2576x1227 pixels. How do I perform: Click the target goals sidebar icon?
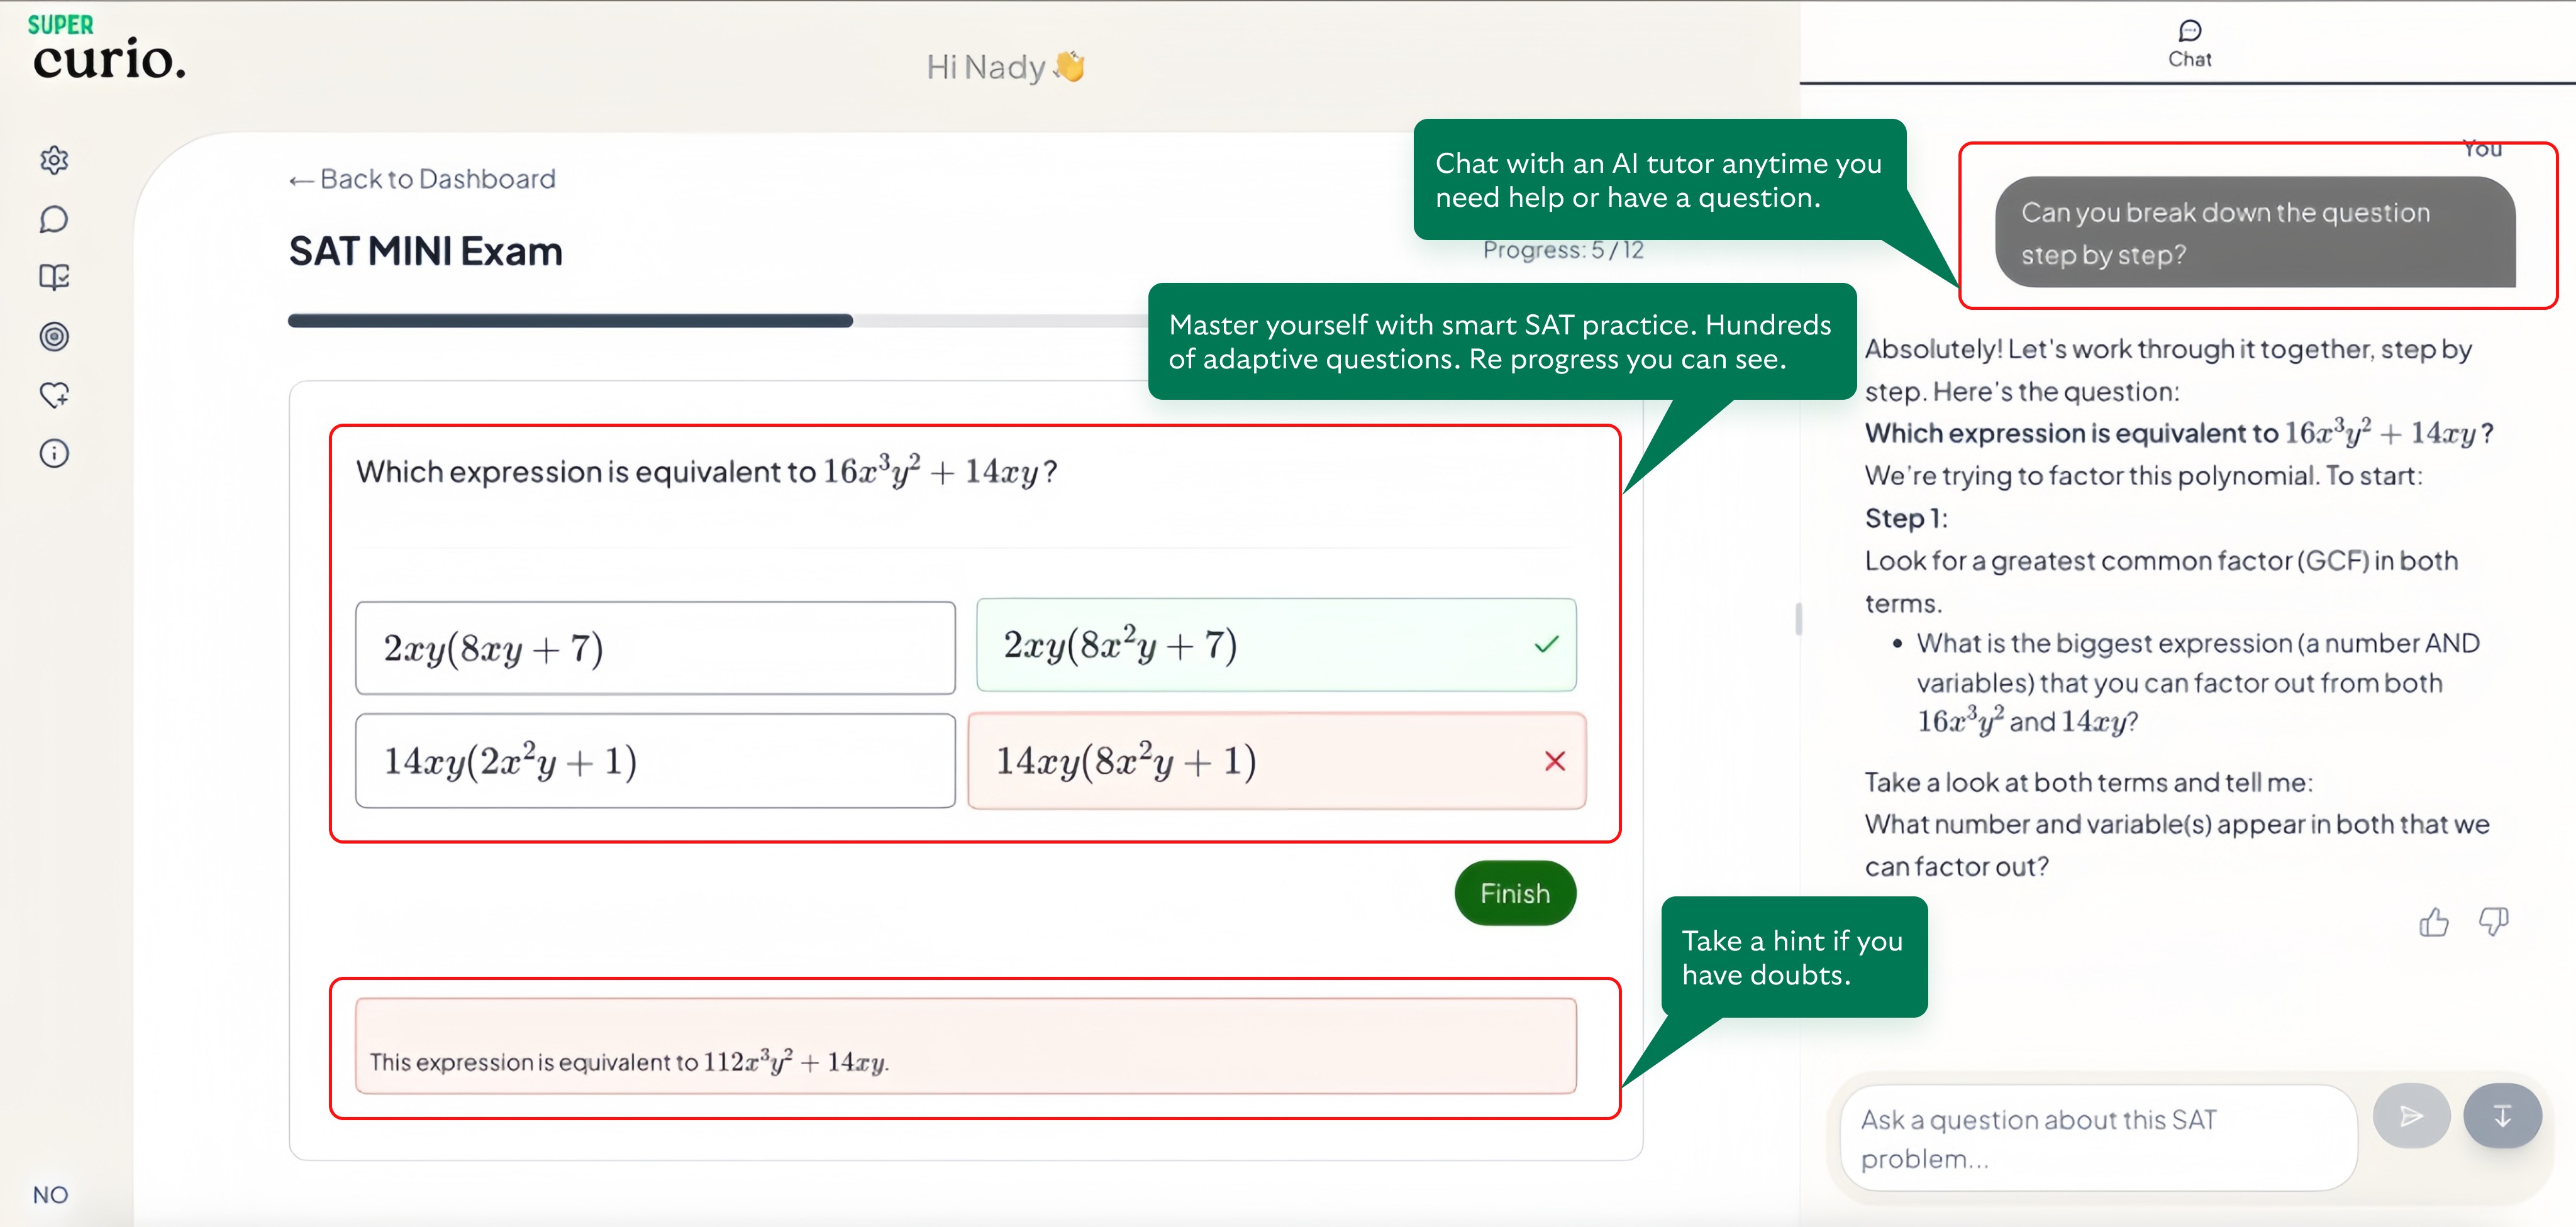tap(54, 337)
